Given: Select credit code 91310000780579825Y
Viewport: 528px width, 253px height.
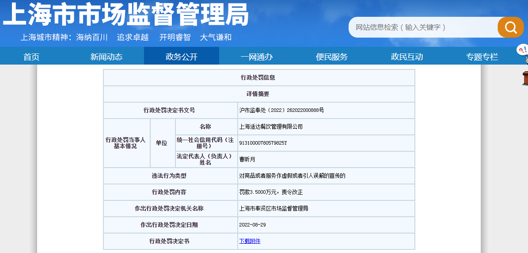Looking at the screenshot, I should (263, 143).
